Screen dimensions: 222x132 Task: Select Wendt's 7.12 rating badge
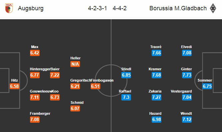pos(187,119)
